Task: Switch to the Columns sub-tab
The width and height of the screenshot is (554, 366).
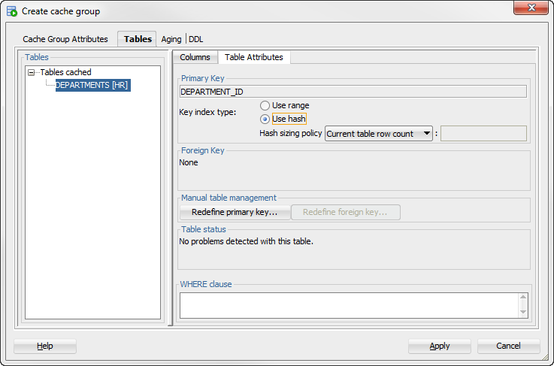Action: pyautogui.click(x=195, y=57)
